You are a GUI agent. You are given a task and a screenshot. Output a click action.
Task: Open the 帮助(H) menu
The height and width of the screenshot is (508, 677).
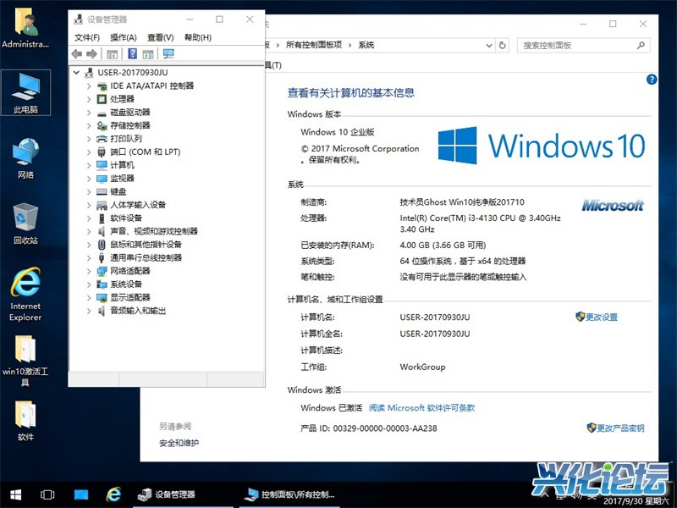tap(198, 37)
